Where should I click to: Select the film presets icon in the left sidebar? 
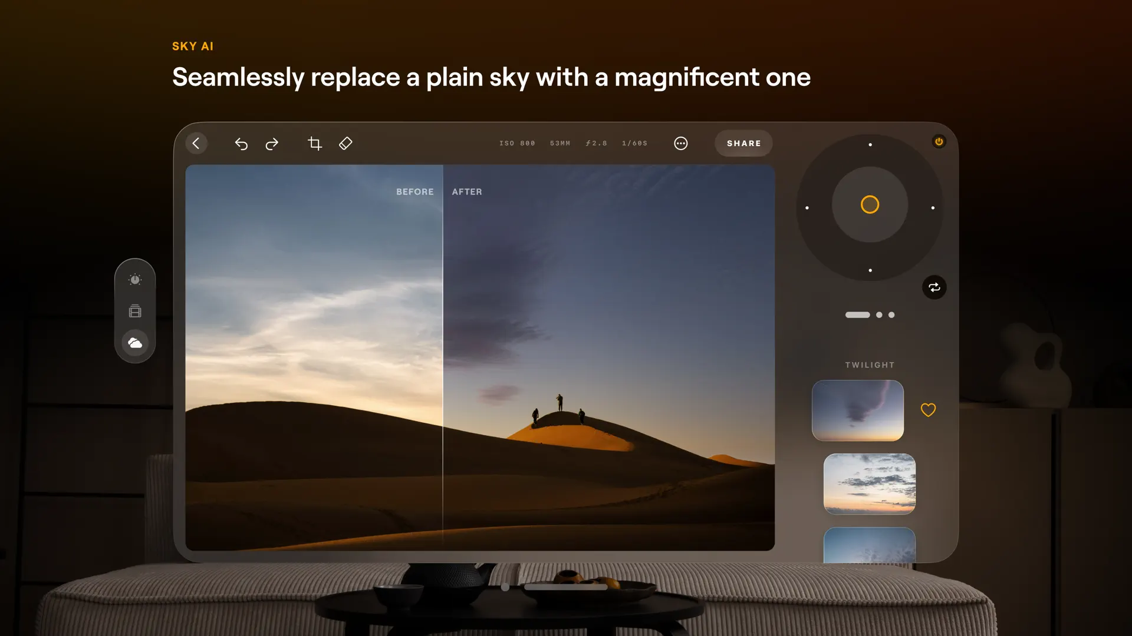pos(135,312)
